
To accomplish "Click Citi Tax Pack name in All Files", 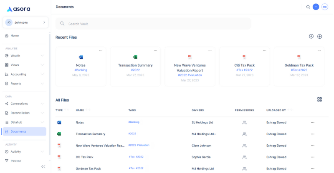I will point(84,157).
